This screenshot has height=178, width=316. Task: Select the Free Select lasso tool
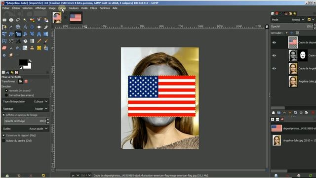(x=18, y=20)
